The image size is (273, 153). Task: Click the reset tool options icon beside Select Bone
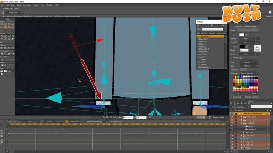[x=3, y=12]
